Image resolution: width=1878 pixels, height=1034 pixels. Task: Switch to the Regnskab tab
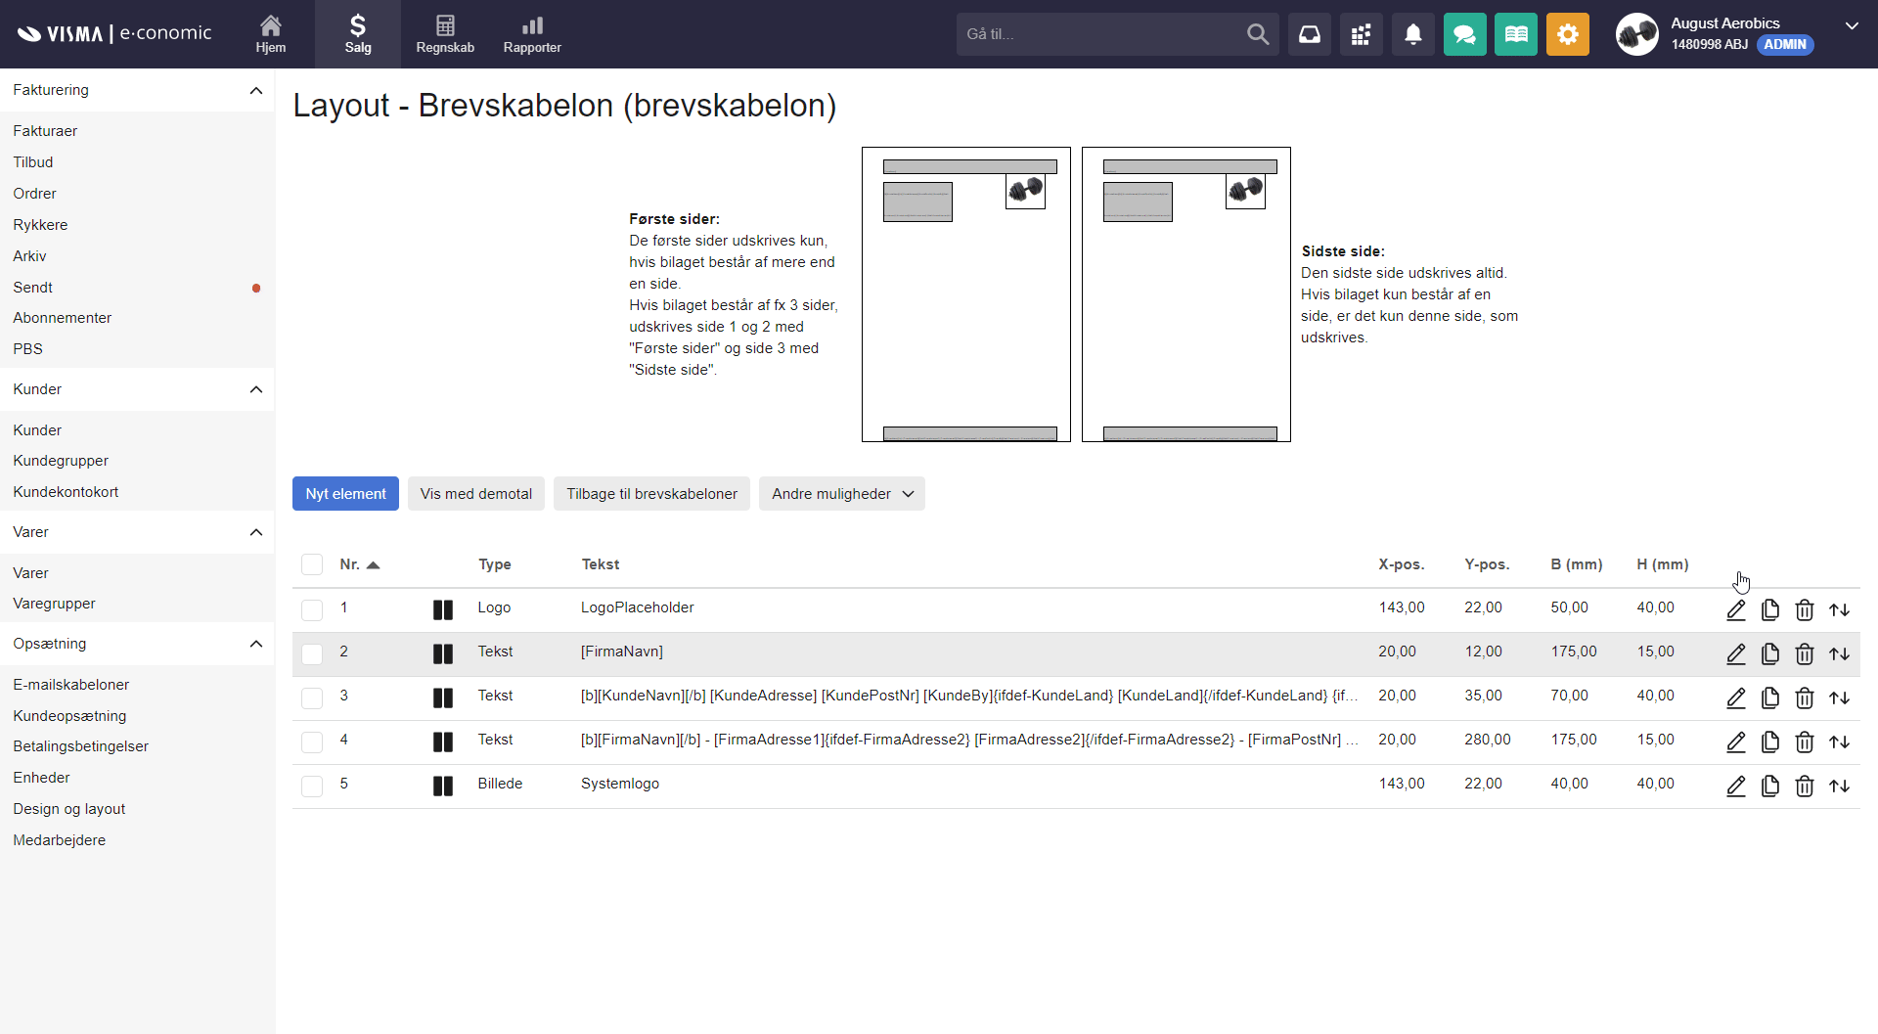[445, 34]
